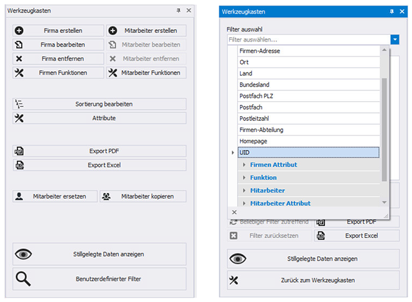Choose Postleitzahl in the filter list
The width and height of the screenshot is (412, 302).
pyautogui.click(x=309, y=118)
